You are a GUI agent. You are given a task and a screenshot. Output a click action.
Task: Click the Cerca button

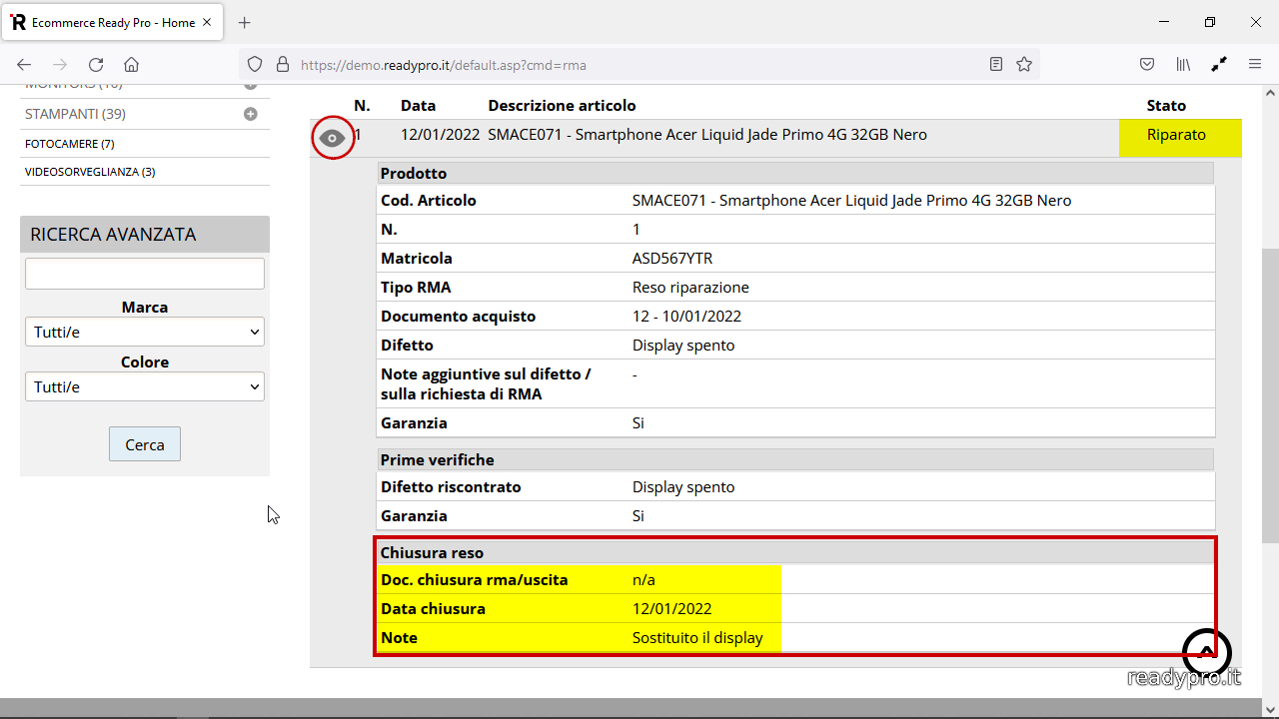click(145, 444)
